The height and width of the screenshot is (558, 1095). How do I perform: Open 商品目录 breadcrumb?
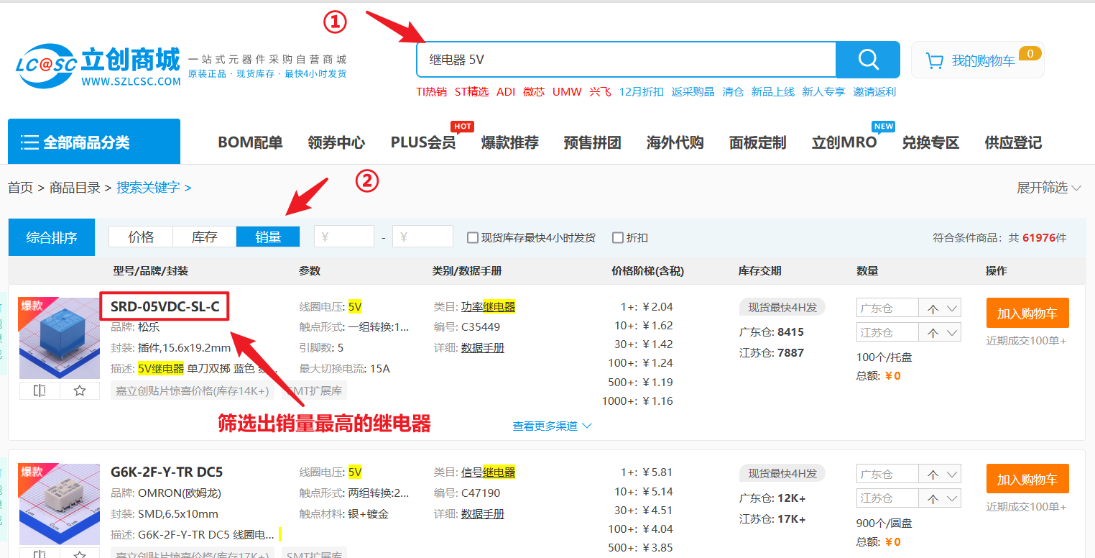point(75,188)
